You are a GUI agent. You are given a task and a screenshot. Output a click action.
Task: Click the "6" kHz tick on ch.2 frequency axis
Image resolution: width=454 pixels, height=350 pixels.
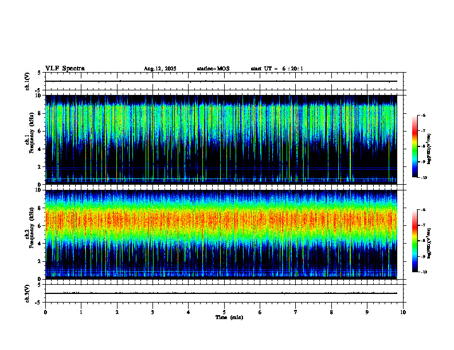[41, 226]
